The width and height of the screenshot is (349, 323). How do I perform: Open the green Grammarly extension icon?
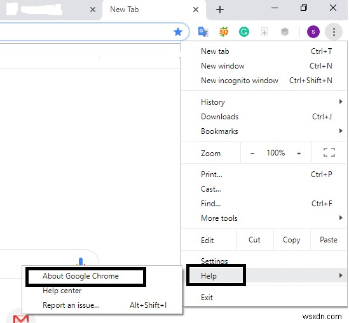pyautogui.click(x=244, y=32)
